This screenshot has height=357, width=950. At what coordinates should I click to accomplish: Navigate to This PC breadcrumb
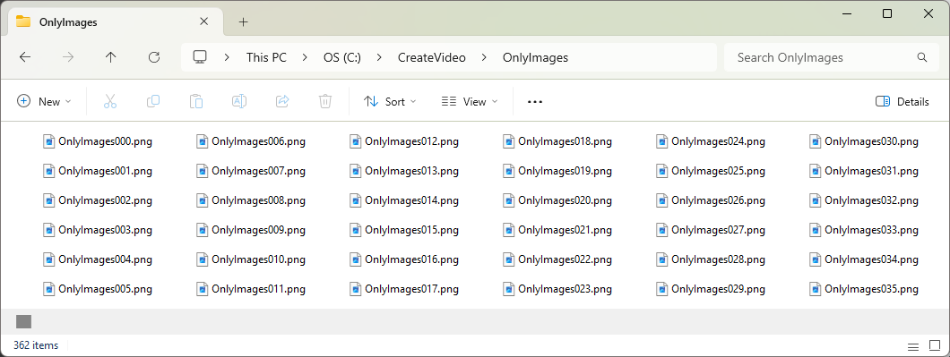click(x=266, y=57)
